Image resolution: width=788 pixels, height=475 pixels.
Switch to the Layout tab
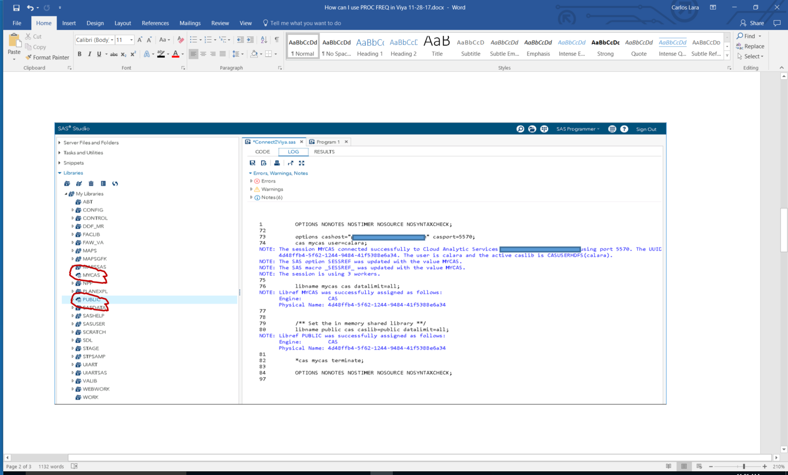click(x=123, y=23)
